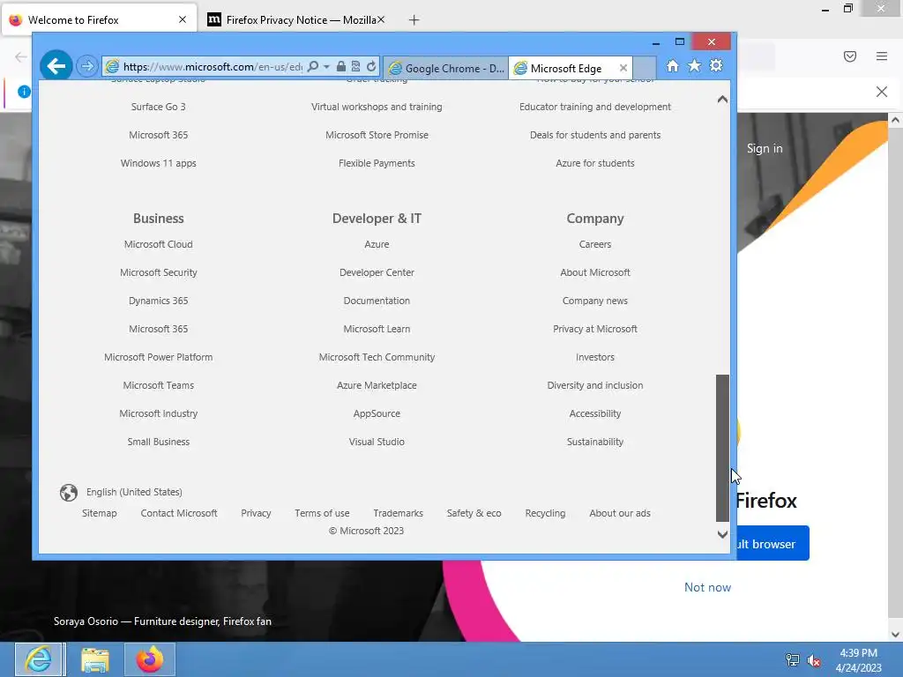Click the IE scrollbar down arrow
903x677 pixels.
tap(722, 534)
